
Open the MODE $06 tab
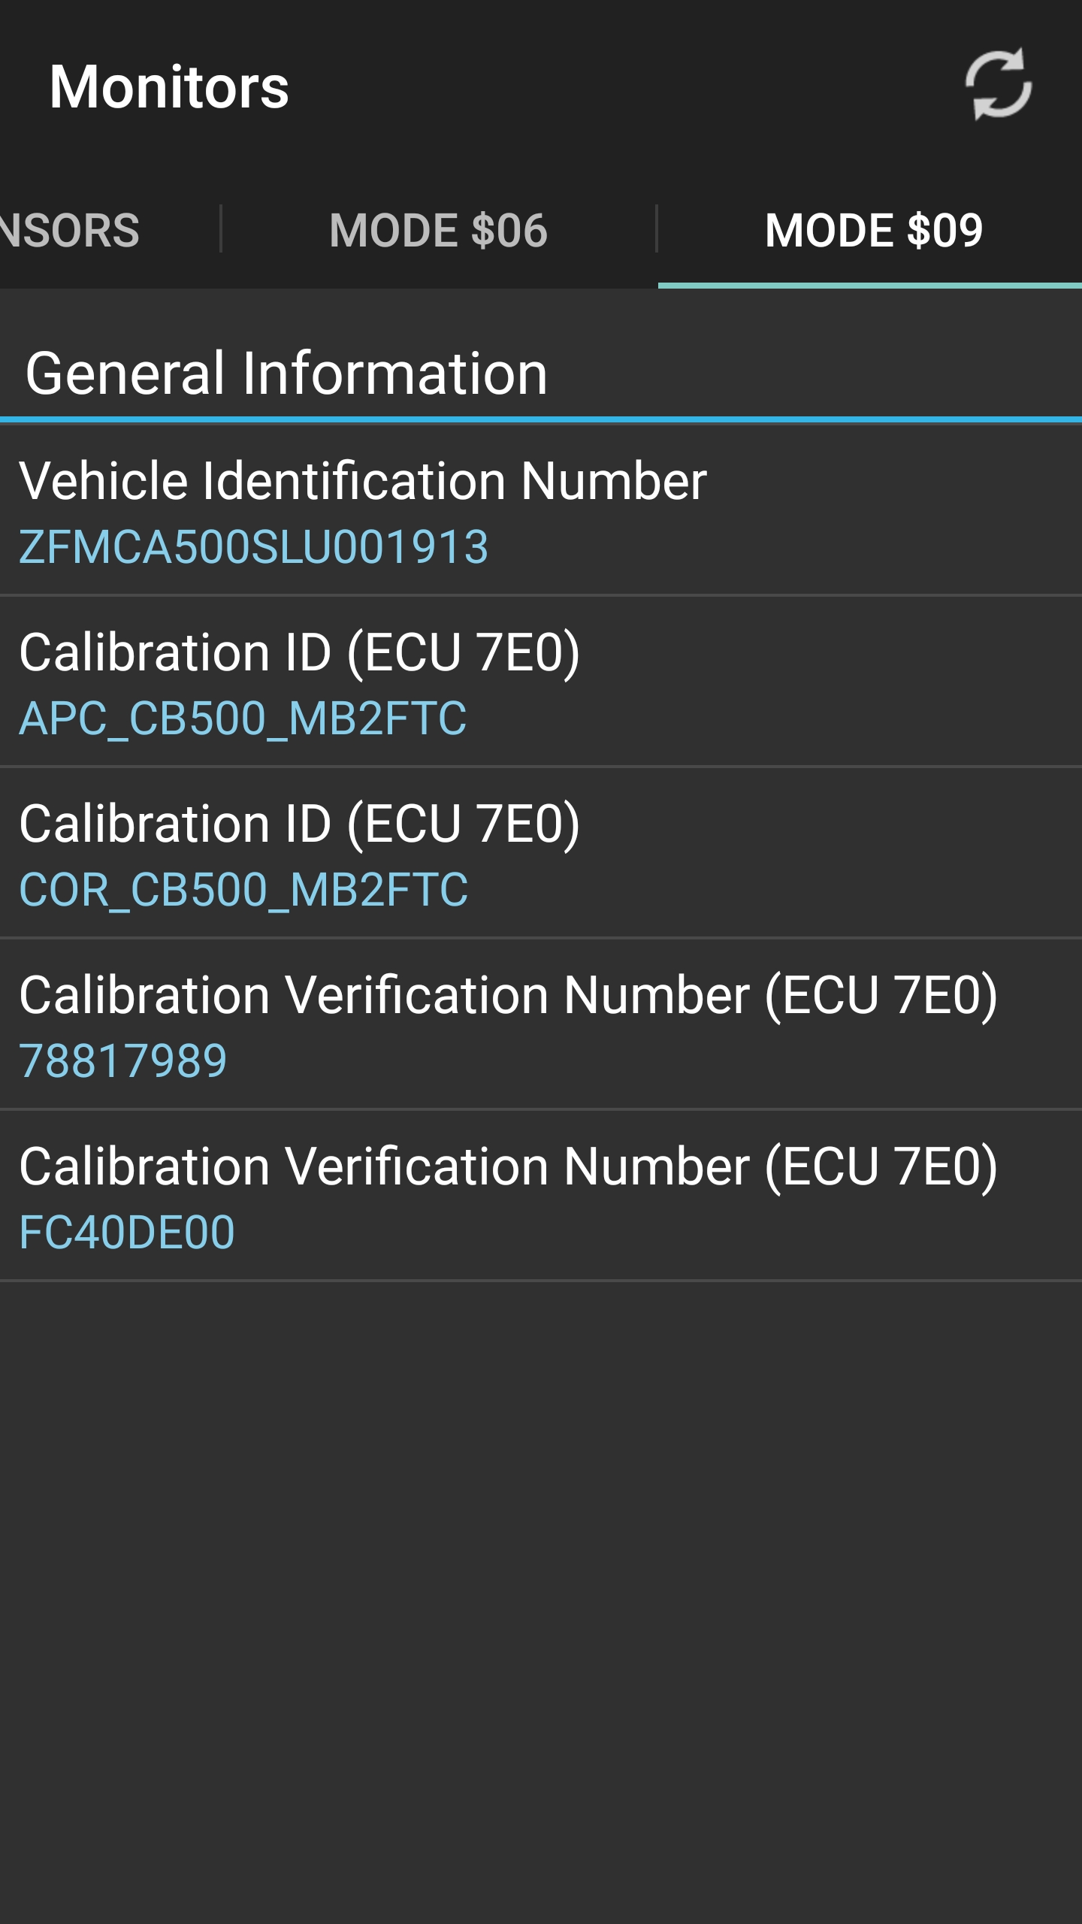click(438, 230)
